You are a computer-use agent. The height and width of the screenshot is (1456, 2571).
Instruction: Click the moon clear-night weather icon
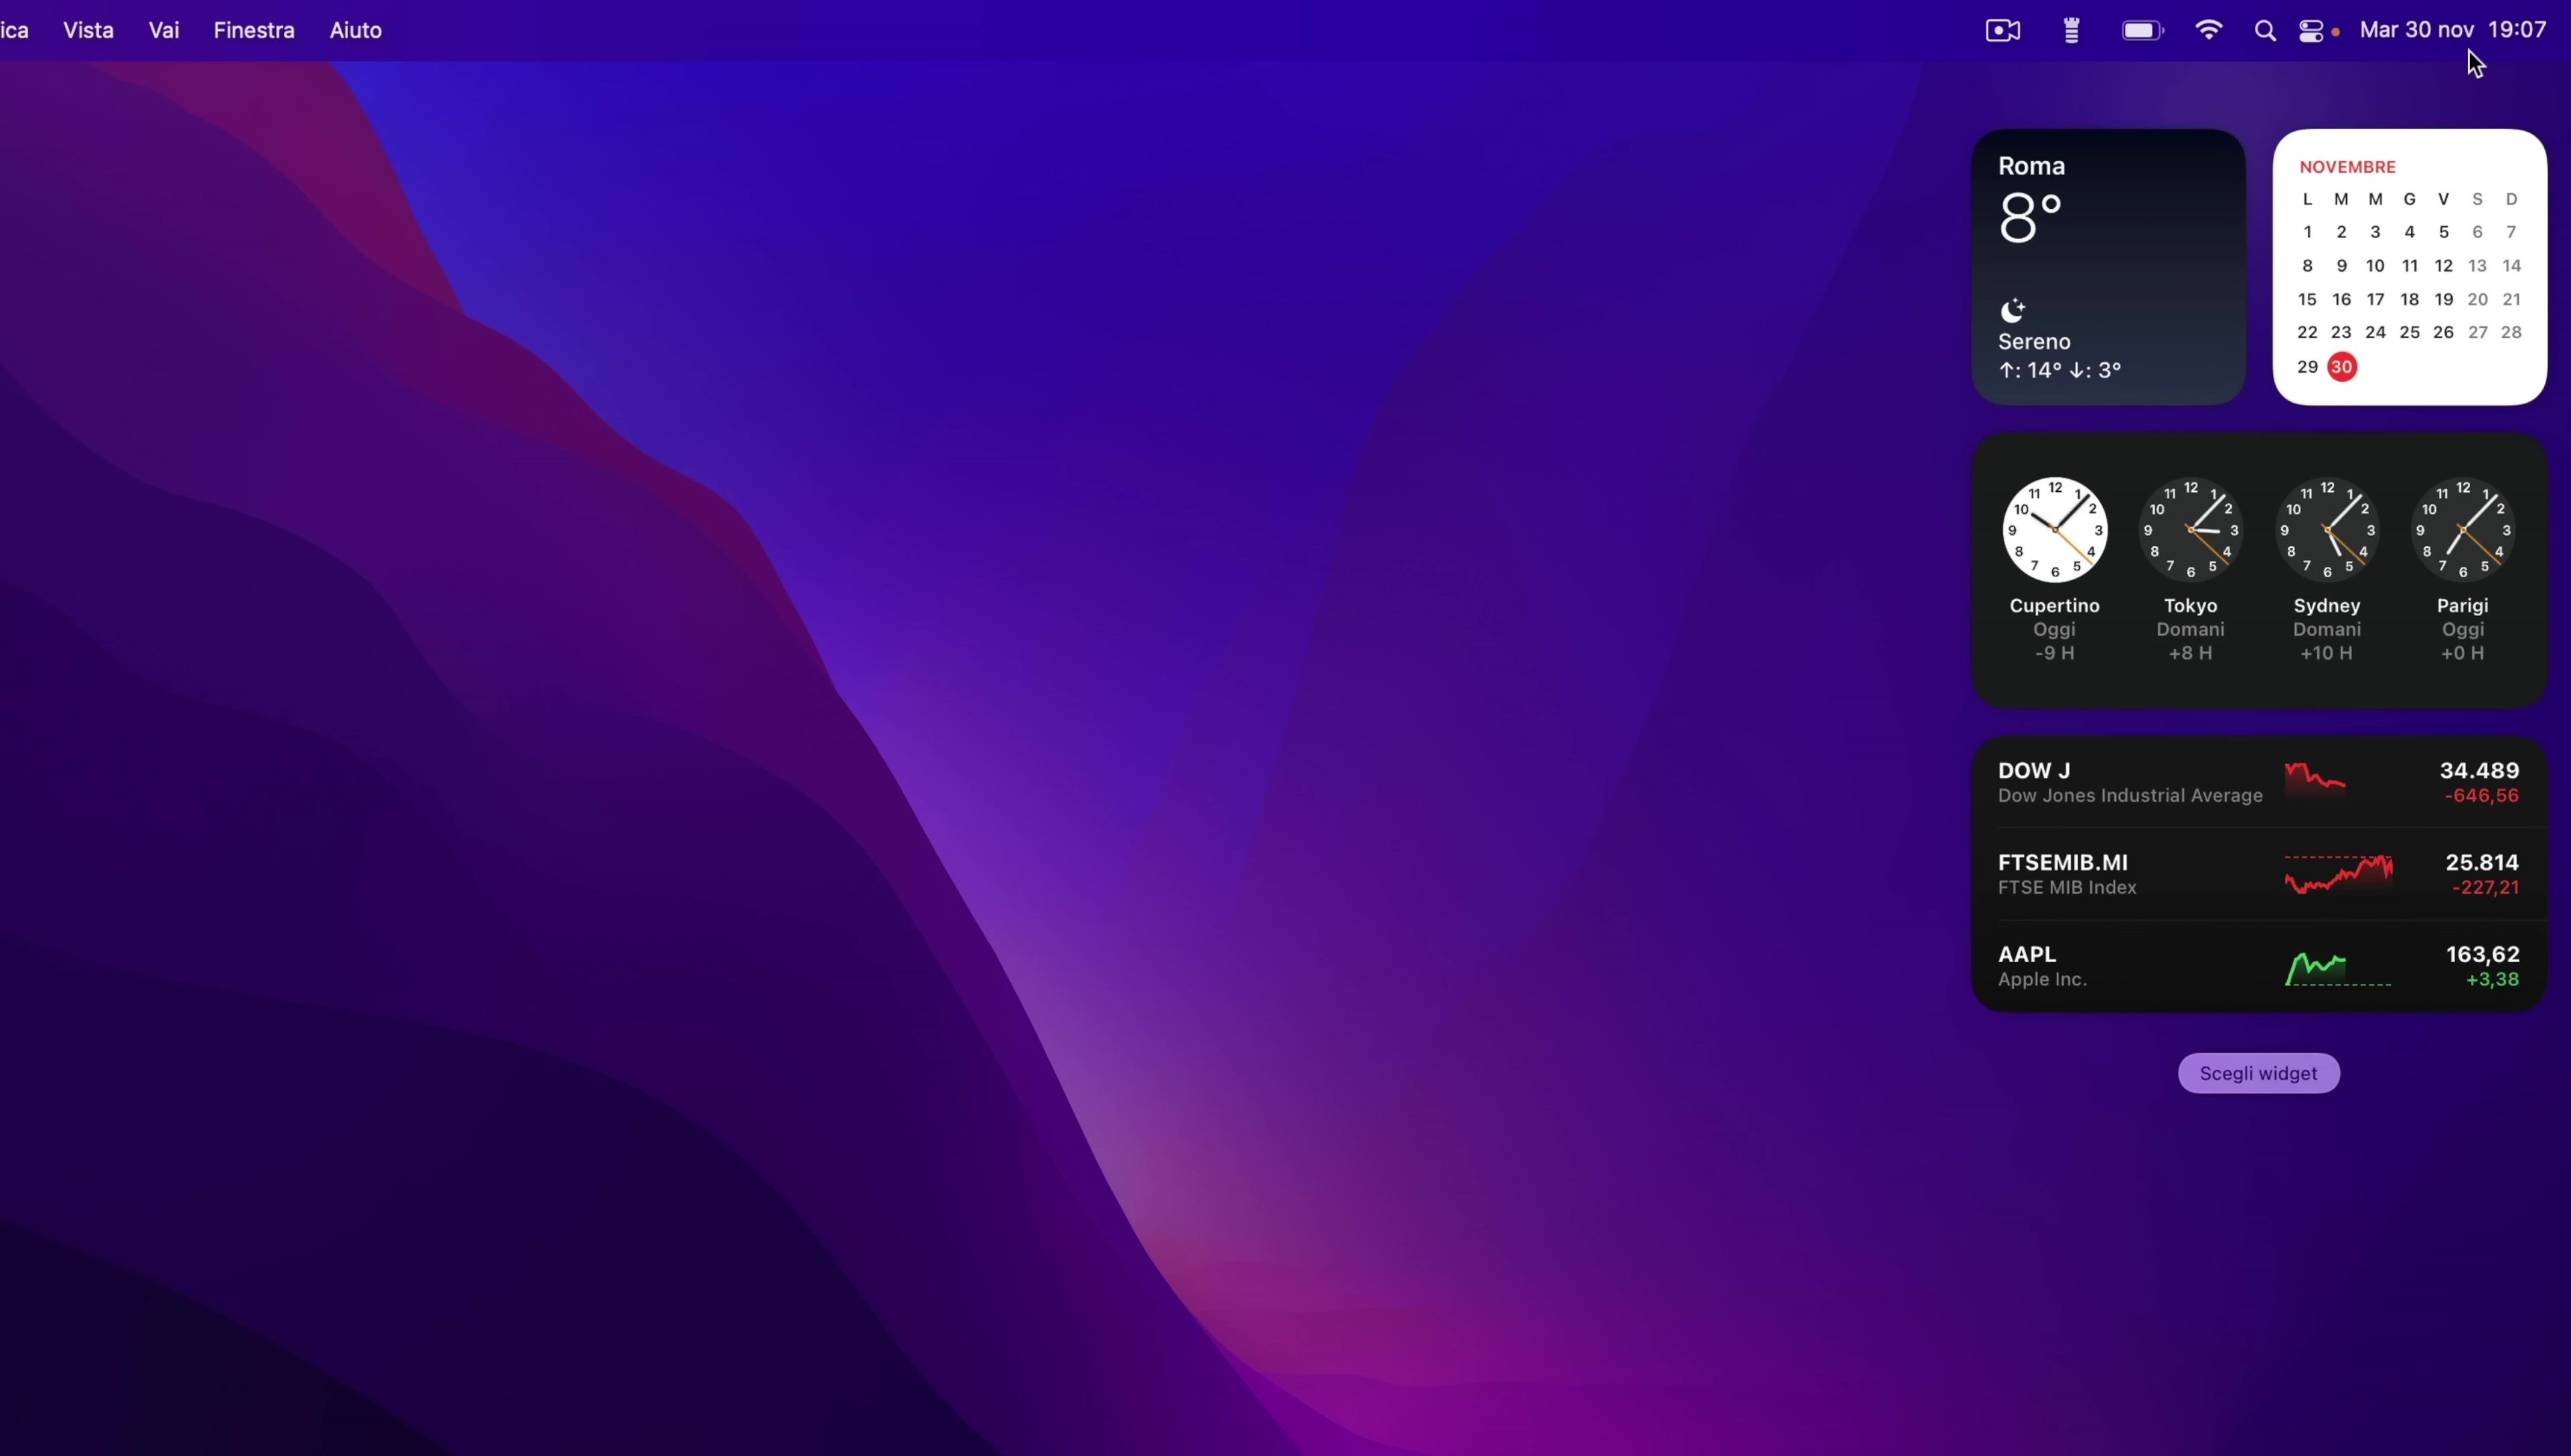point(2013,310)
